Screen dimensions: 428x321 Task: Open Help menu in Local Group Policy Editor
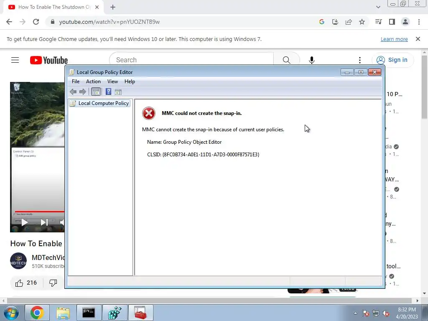(x=130, y=82)
